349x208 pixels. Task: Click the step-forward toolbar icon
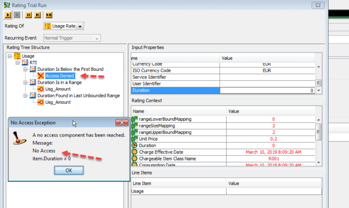click(38, 15)
